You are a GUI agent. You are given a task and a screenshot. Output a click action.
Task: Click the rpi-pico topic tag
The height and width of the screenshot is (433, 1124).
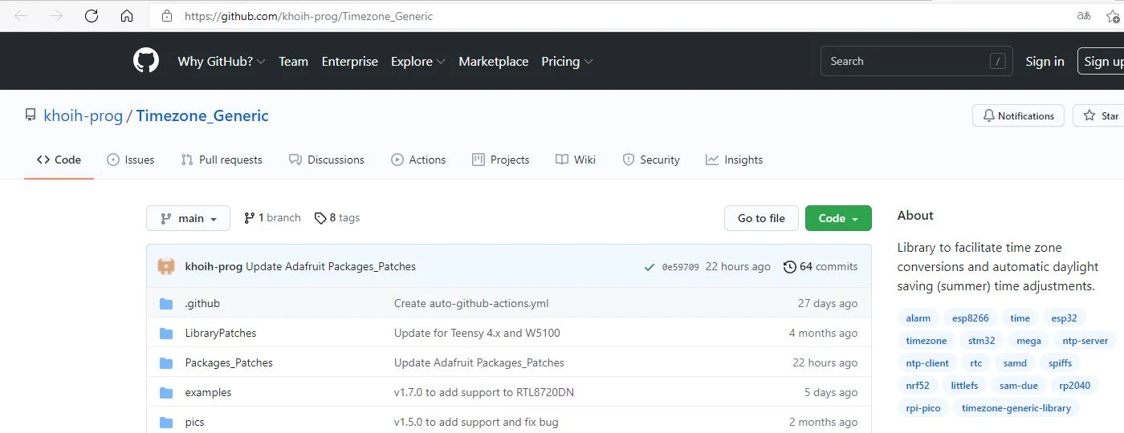tap(922, 408)
